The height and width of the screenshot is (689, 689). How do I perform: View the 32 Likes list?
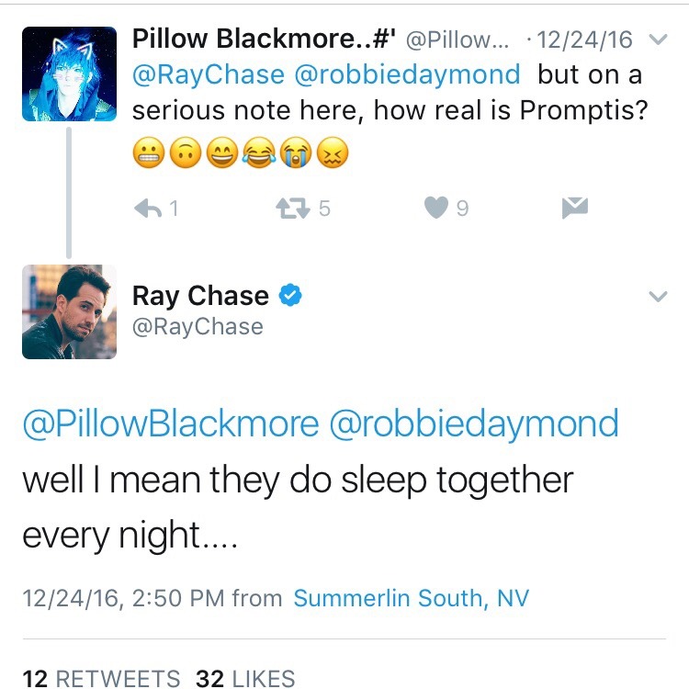click(245, 678)
